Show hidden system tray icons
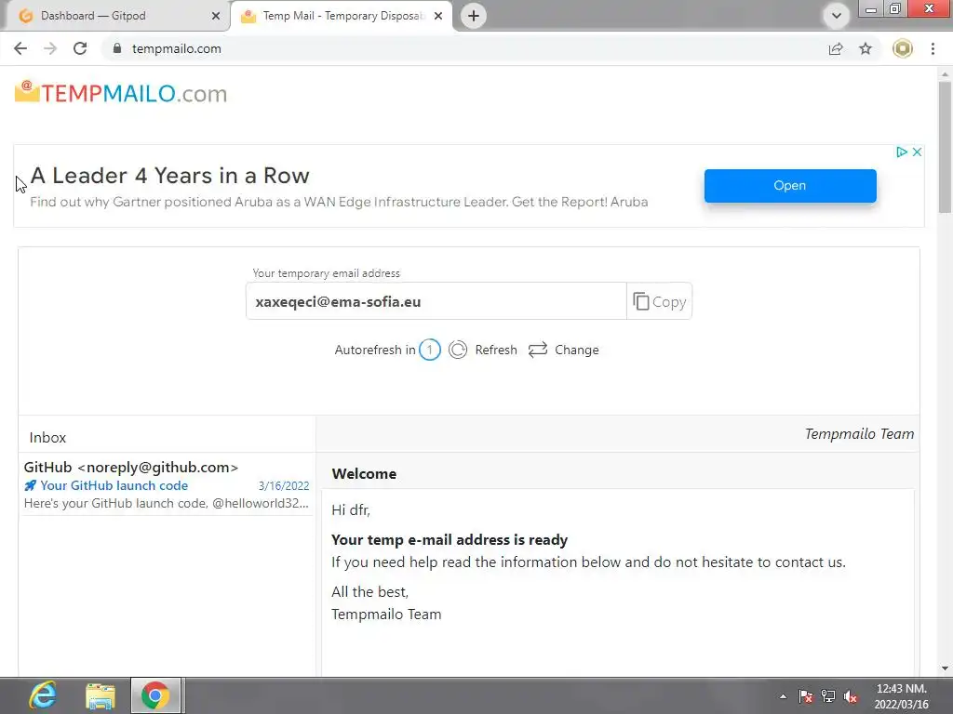 [783, 696]
